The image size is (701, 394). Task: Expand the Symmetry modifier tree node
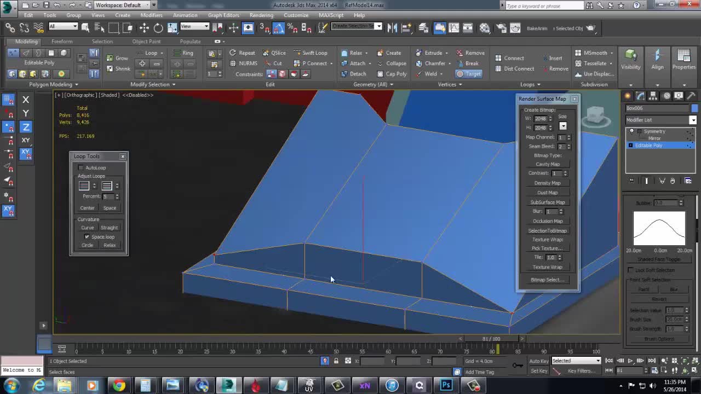pos(639,131)
